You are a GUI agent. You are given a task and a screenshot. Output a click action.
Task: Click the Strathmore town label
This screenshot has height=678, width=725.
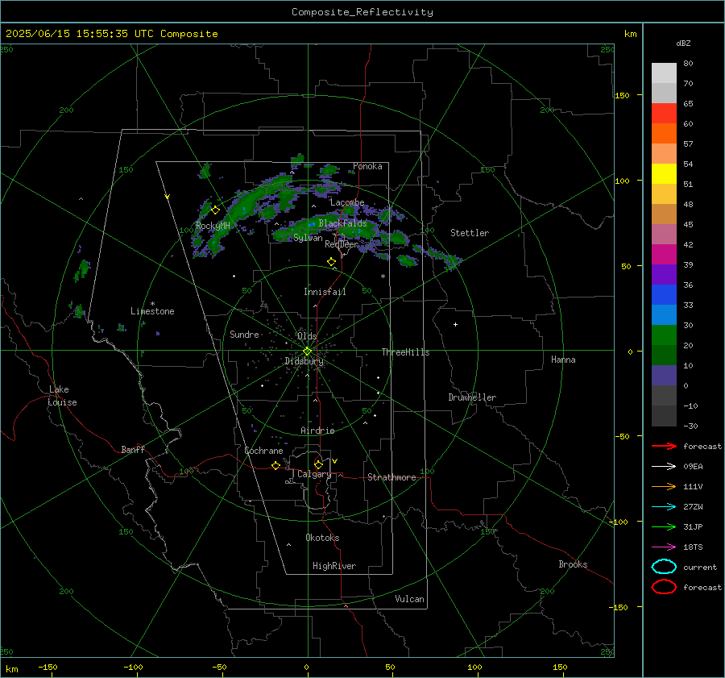[391, 477]
